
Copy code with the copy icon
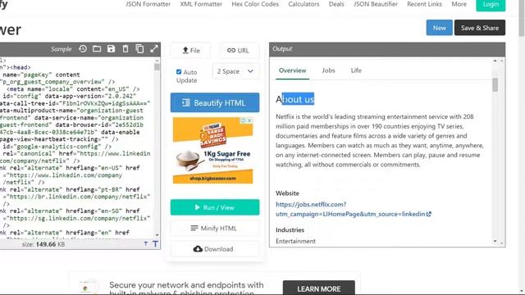click(x=139, y=49)
